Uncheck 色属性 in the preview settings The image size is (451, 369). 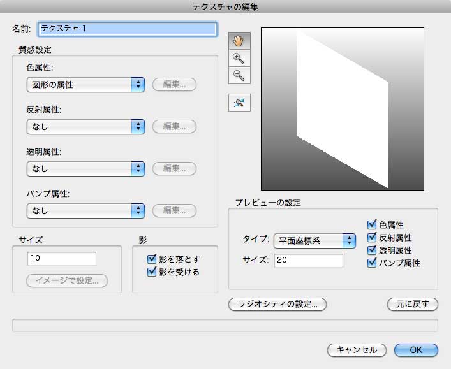372,225
